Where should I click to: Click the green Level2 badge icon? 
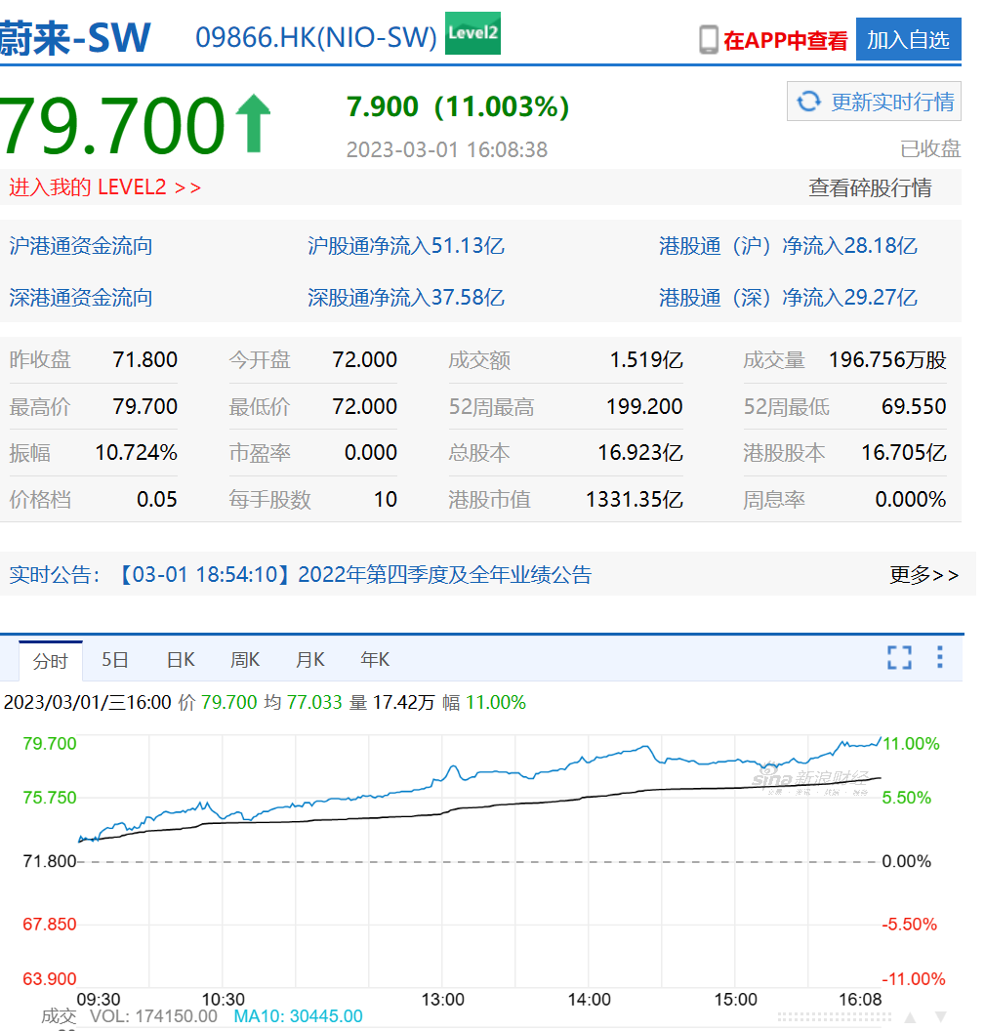(x=472, y=31)
